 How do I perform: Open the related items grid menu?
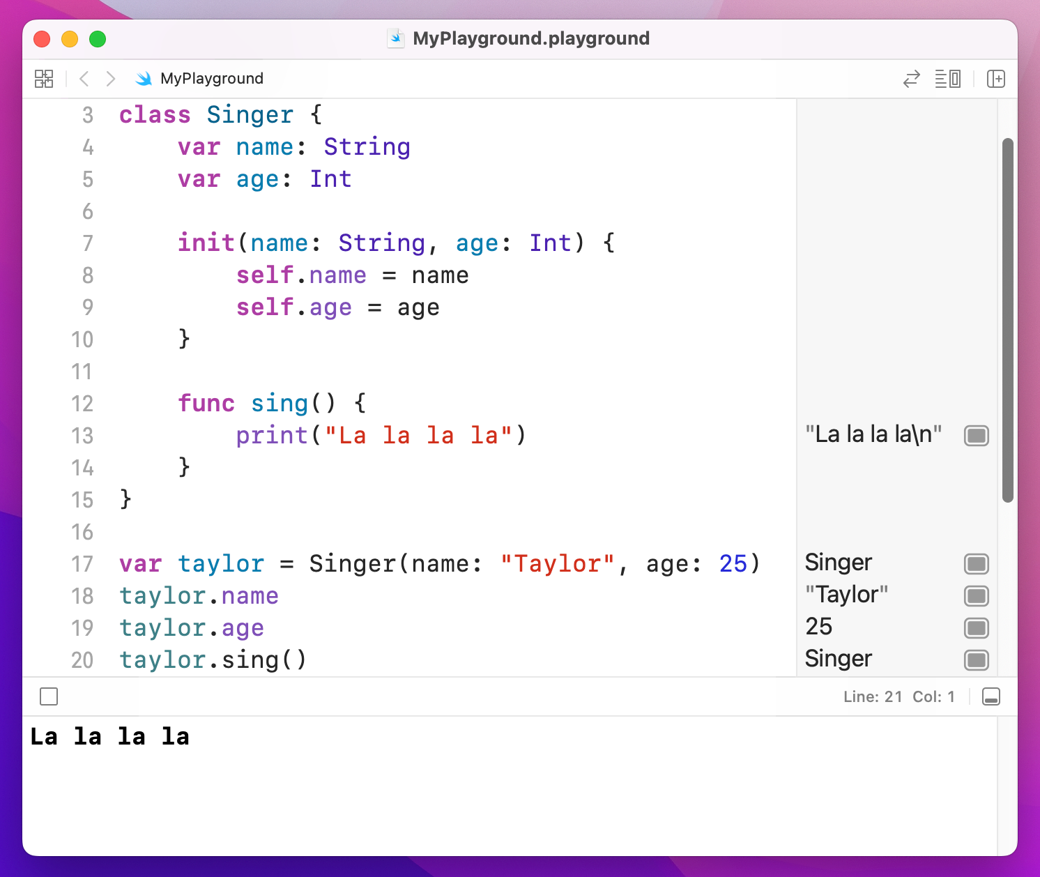(43, 79)
